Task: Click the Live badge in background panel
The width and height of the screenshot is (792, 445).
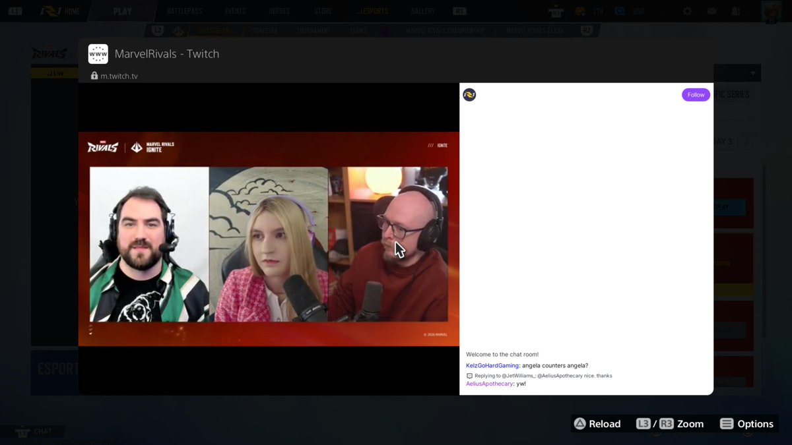Action: (55, 73)
